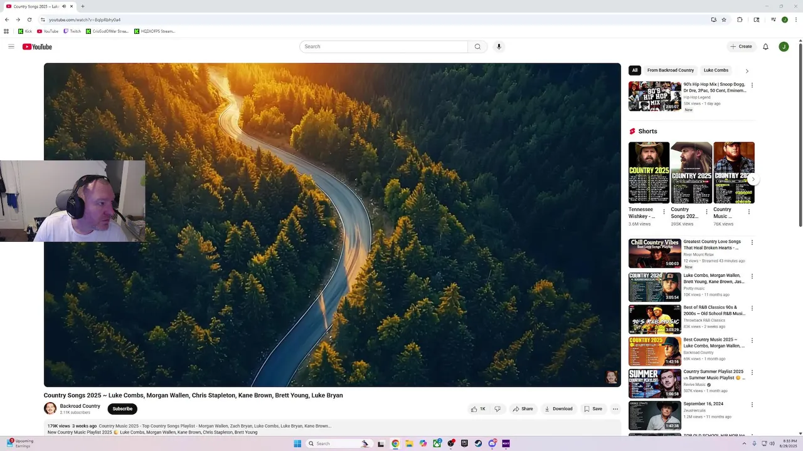Start voice search with microphone icon

tap(499, 46)
